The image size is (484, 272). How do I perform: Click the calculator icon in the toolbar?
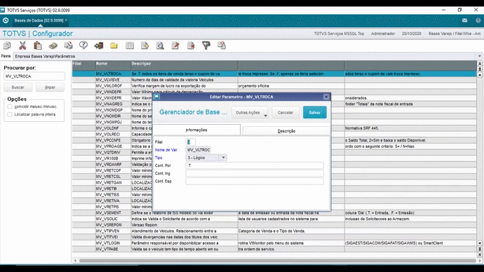pos(53,46)
